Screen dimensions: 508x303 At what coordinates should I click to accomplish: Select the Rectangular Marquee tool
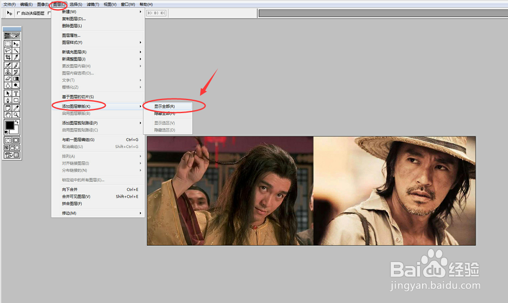(x=8, y=44)
